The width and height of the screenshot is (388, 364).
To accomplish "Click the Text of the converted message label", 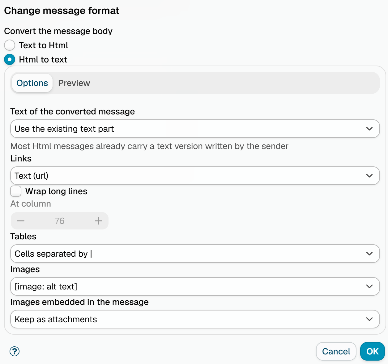I will pos(73,111).
